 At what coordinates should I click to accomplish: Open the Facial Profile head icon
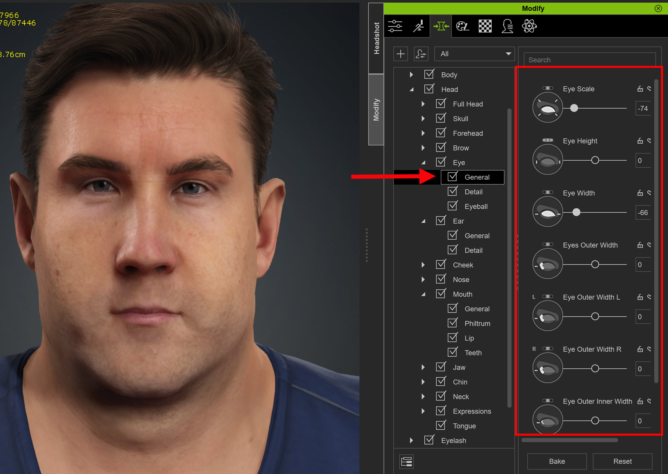(x=507, y=26)
